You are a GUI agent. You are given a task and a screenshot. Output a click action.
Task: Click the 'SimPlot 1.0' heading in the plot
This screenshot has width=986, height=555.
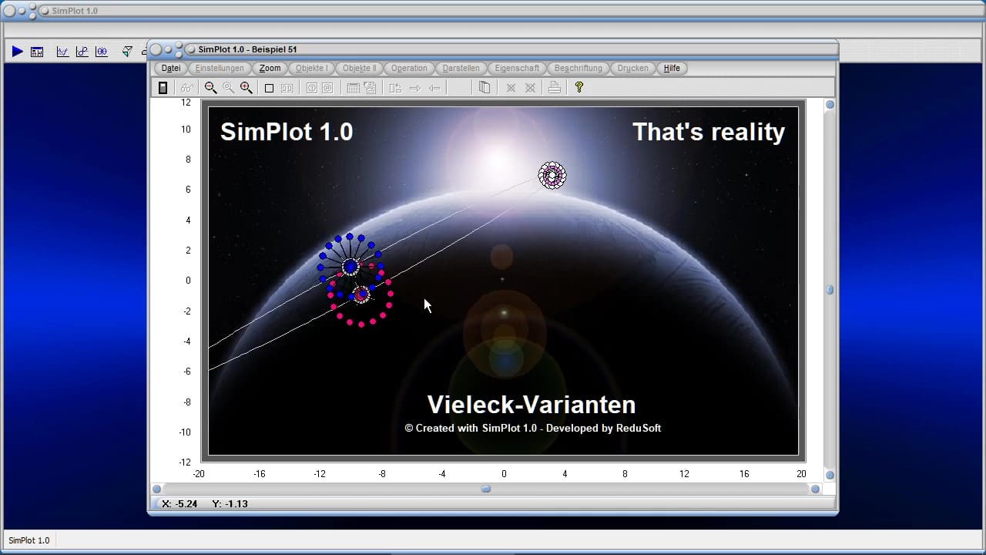(x=287, y=132)
